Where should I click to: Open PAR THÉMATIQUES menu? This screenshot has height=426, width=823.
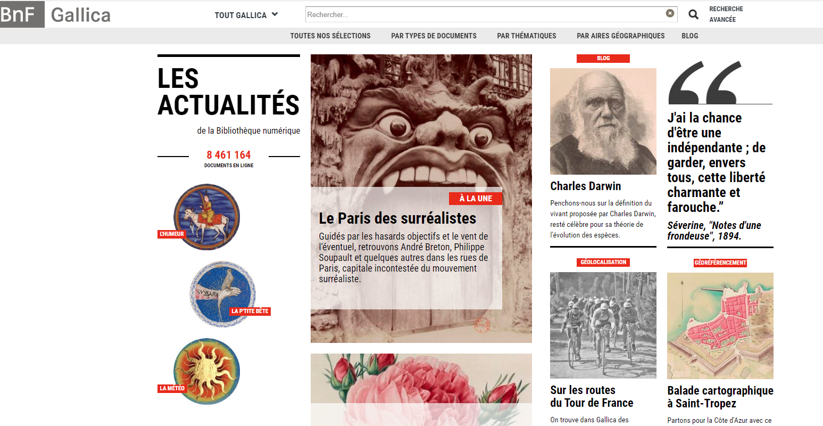coord(527,36)
